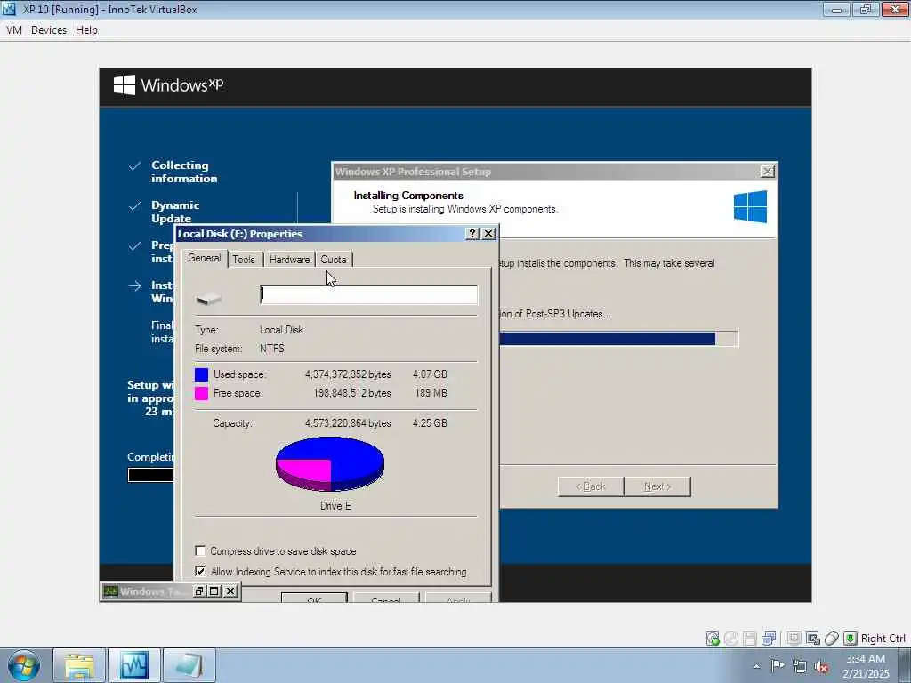Viewport: 911px width, 683px height.
Task: Click the Right Ctrl host key label
Action: pyautogui.click(x=883, y=639)
